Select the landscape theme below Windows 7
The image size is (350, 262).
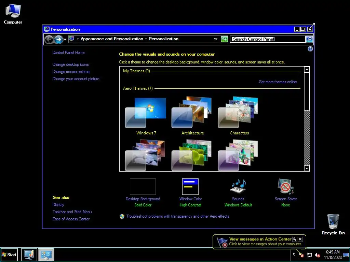[x=146, y=155]
